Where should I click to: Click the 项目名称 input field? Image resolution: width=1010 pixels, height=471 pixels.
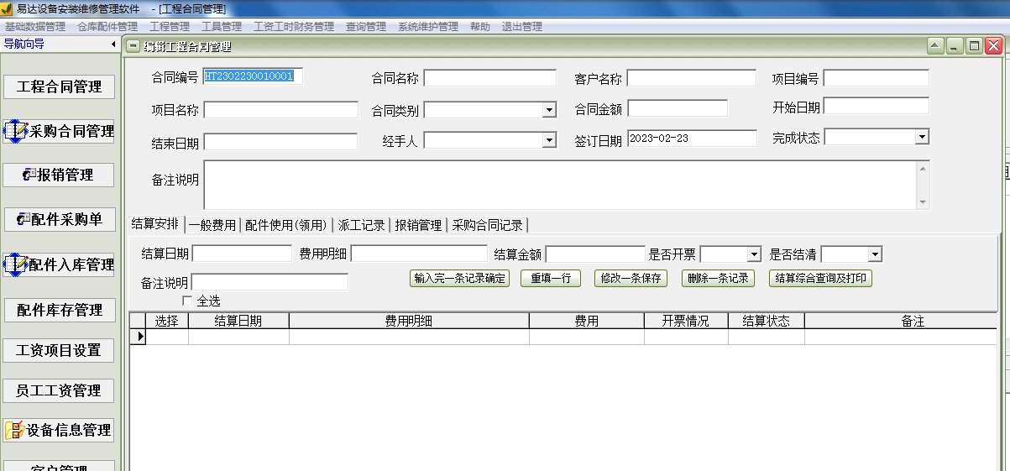(x=281, y=110)
